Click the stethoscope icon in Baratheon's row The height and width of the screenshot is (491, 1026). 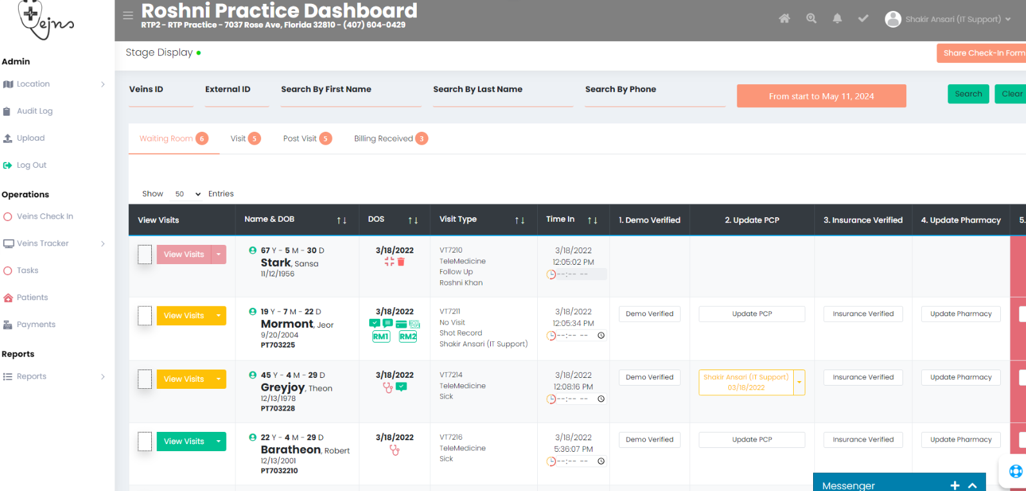pyautogui.click(x=394, y=450)
